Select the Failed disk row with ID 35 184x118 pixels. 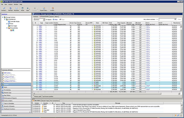tap(107, 84)
